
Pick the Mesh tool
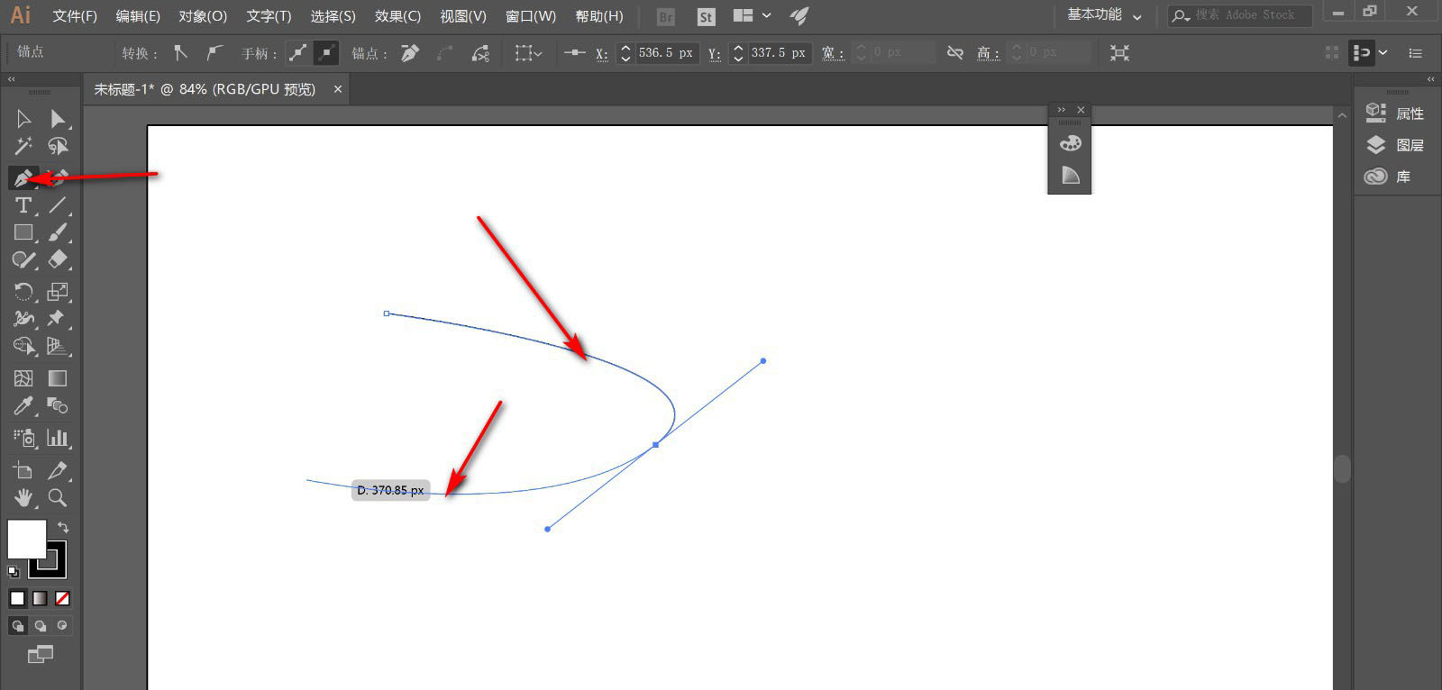[23, 378]
